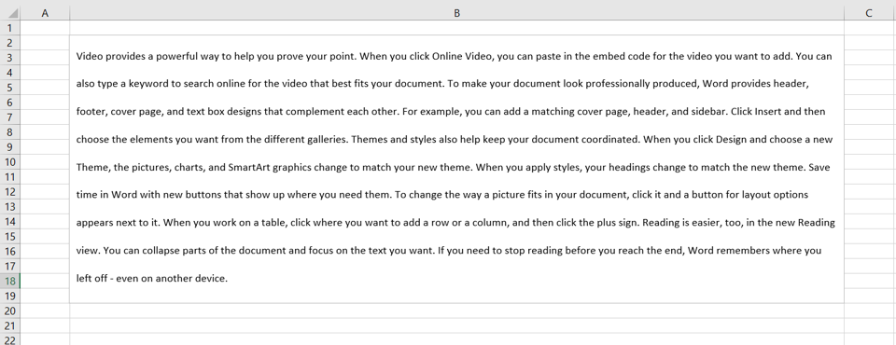Click empty cell B21
896x345 pixels.
[456, 325]
